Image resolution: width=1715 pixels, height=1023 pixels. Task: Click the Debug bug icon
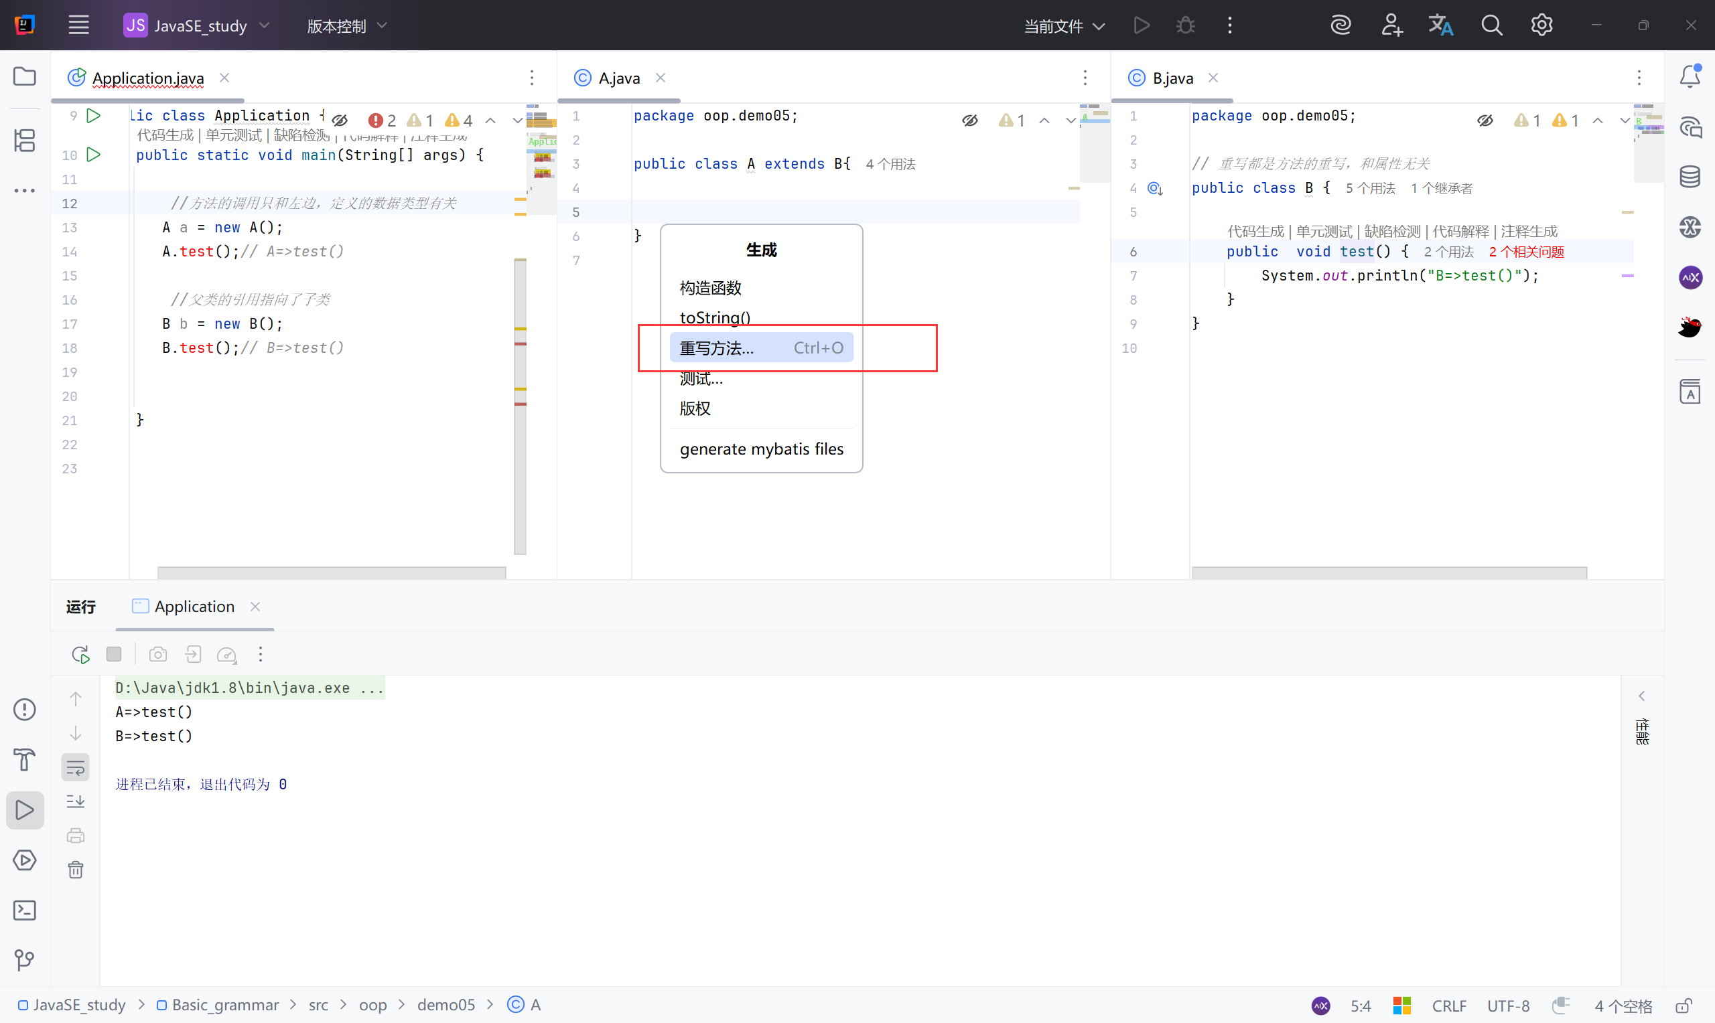tap(1185, 26)
